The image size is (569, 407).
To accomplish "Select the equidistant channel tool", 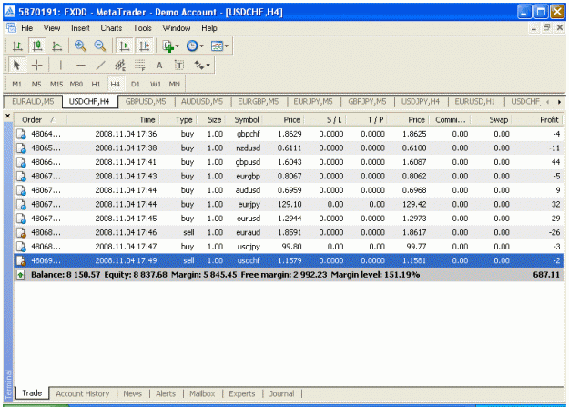I will tap(120, 66).
